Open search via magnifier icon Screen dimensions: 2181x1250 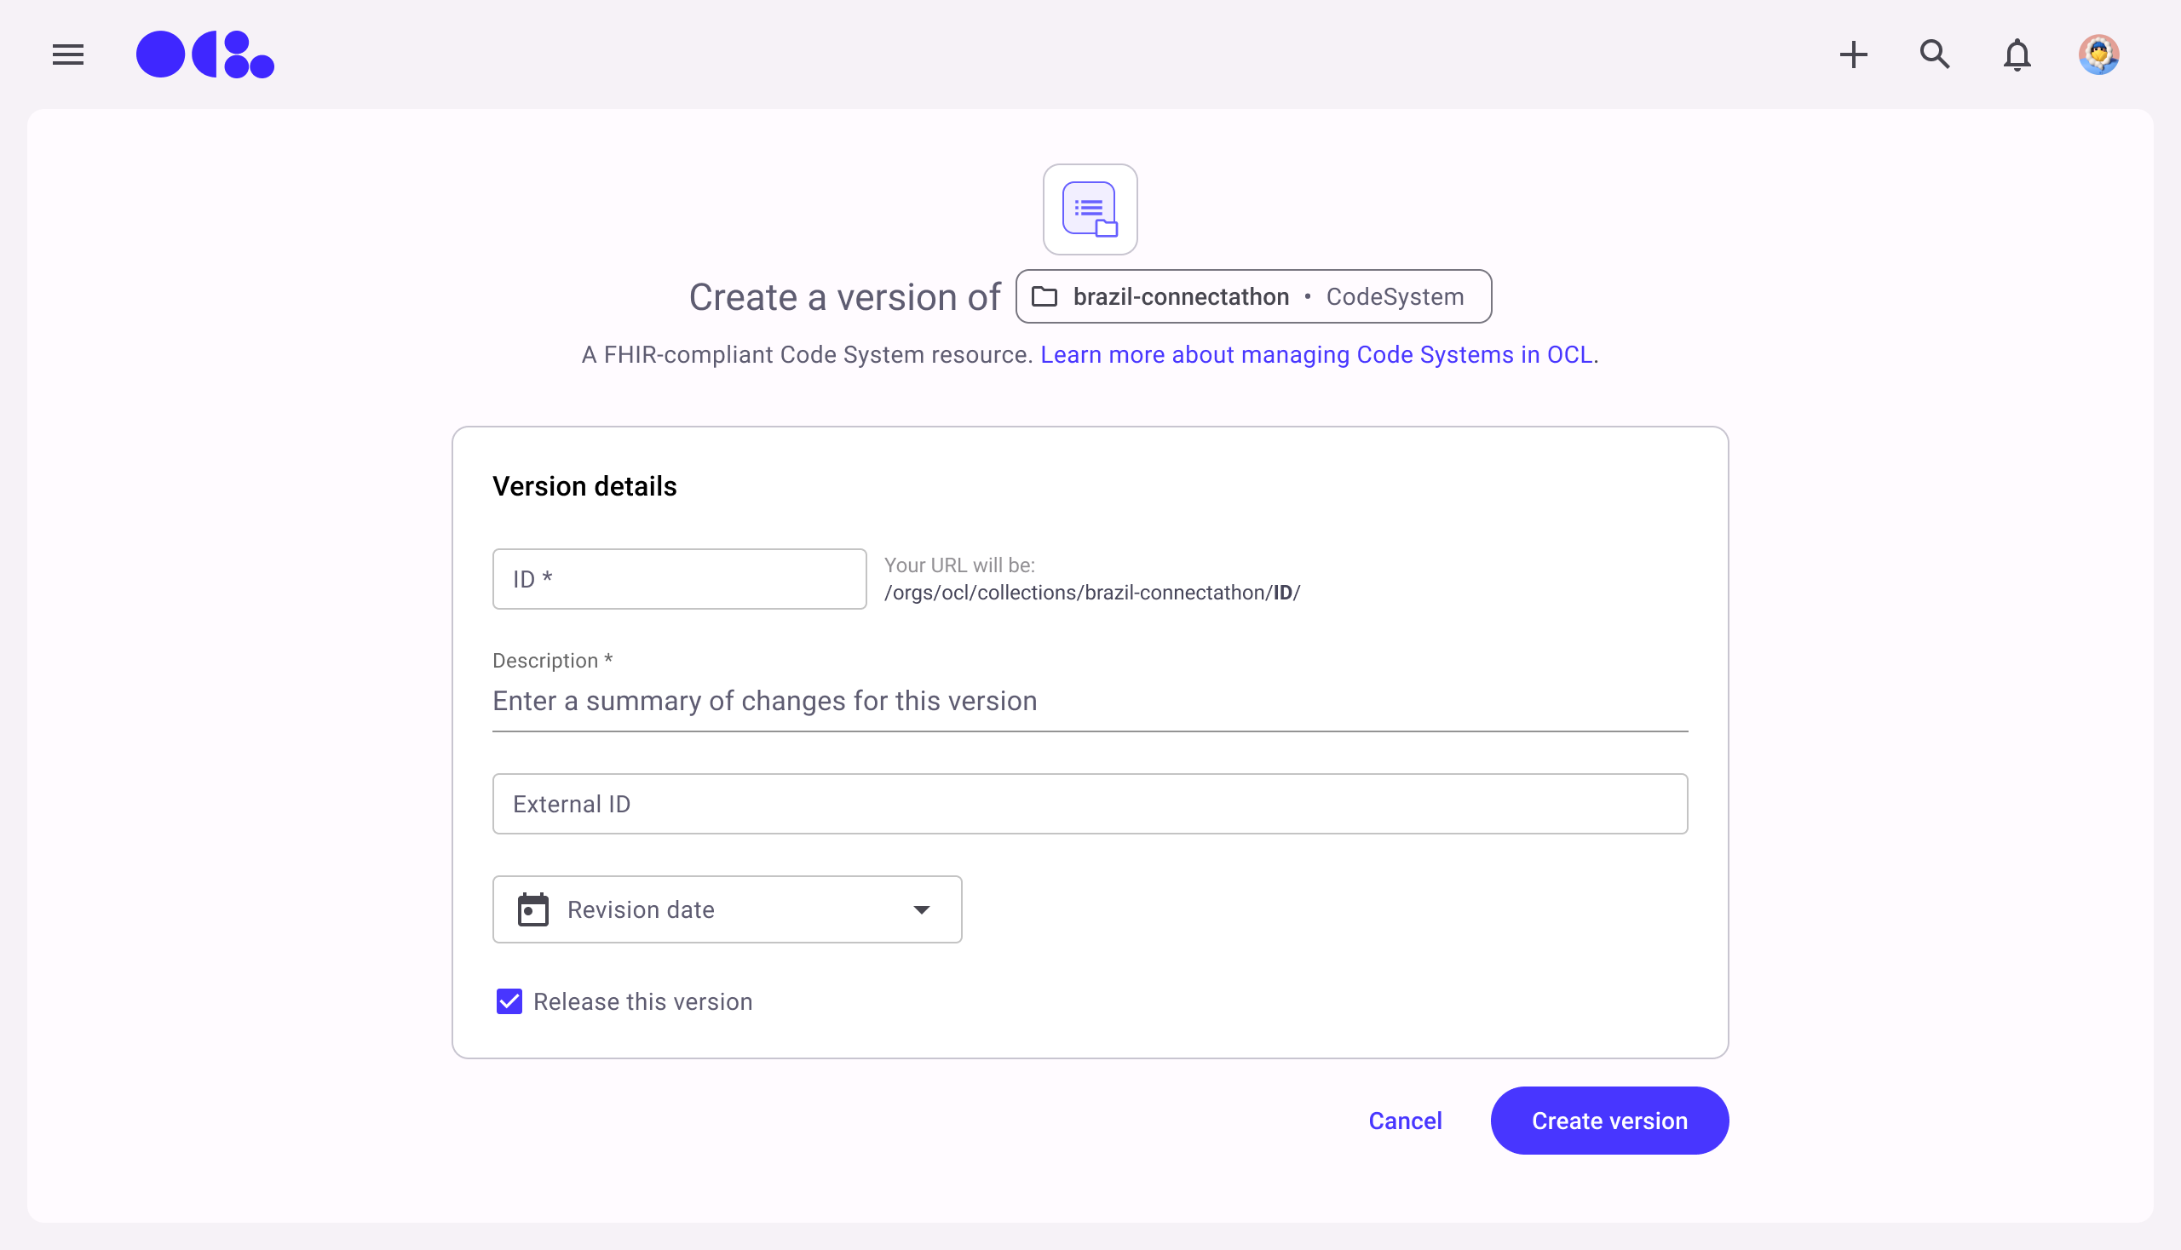pos(1935,55)
